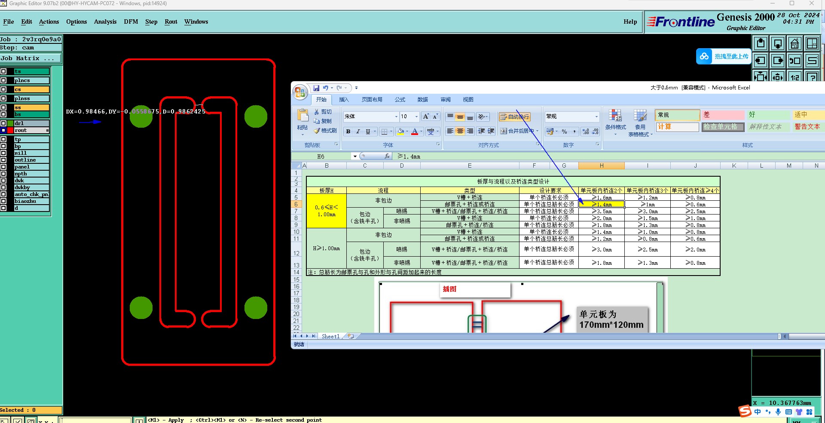Open the Genesis DFM menu
The height and width of the screenshot is (423, 825).
tap(131, 21)
